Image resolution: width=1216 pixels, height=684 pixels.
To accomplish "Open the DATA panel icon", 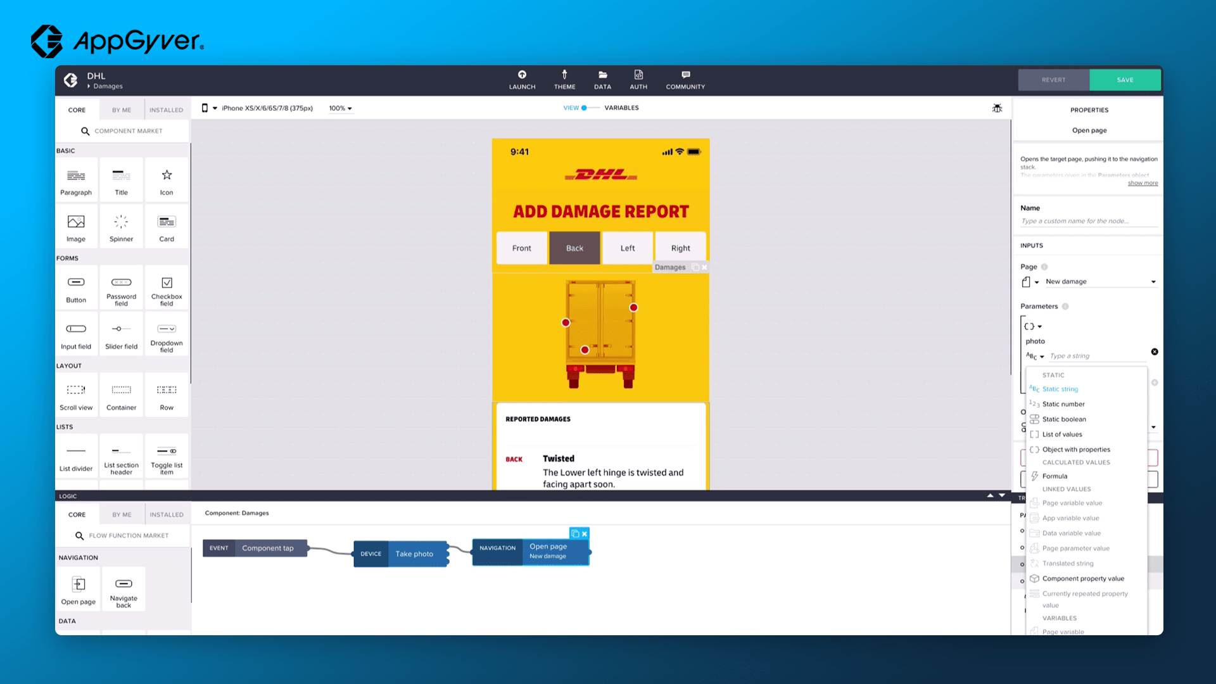I will click(602, 79).
